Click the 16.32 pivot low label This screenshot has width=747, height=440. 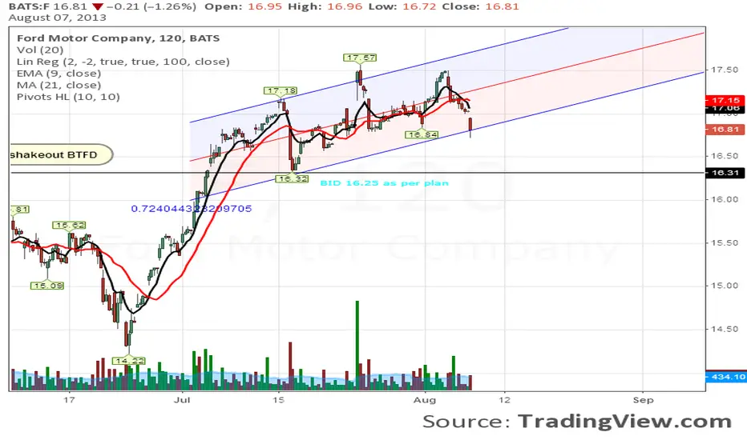pyautogui.click(x=292, y=179)
